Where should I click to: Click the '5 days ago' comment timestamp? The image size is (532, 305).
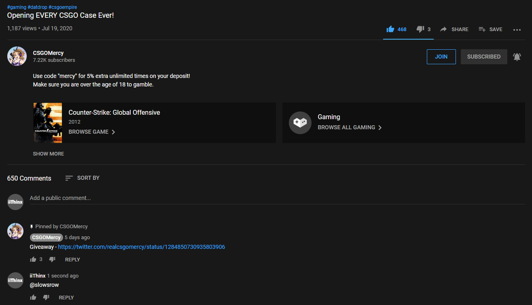(77, 238)
